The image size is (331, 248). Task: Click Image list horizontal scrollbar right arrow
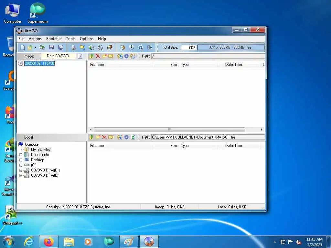pos(262,129)
